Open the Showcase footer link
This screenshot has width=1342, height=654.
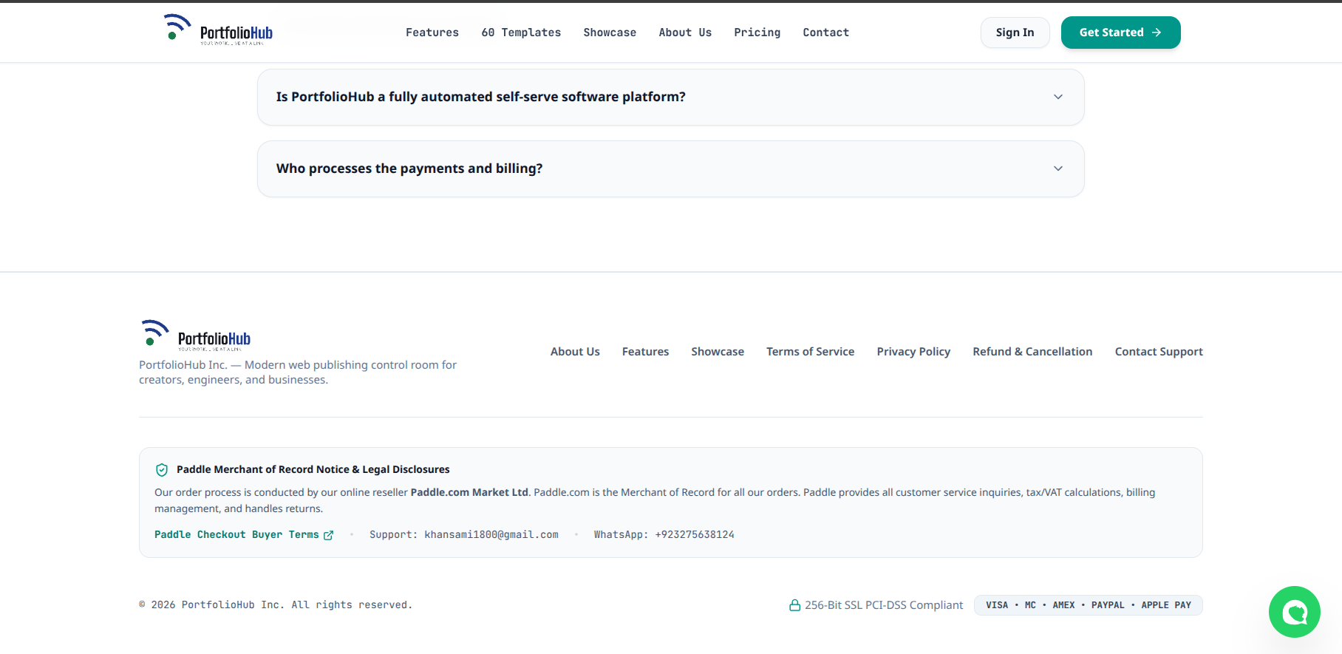[x=718, y=352]
